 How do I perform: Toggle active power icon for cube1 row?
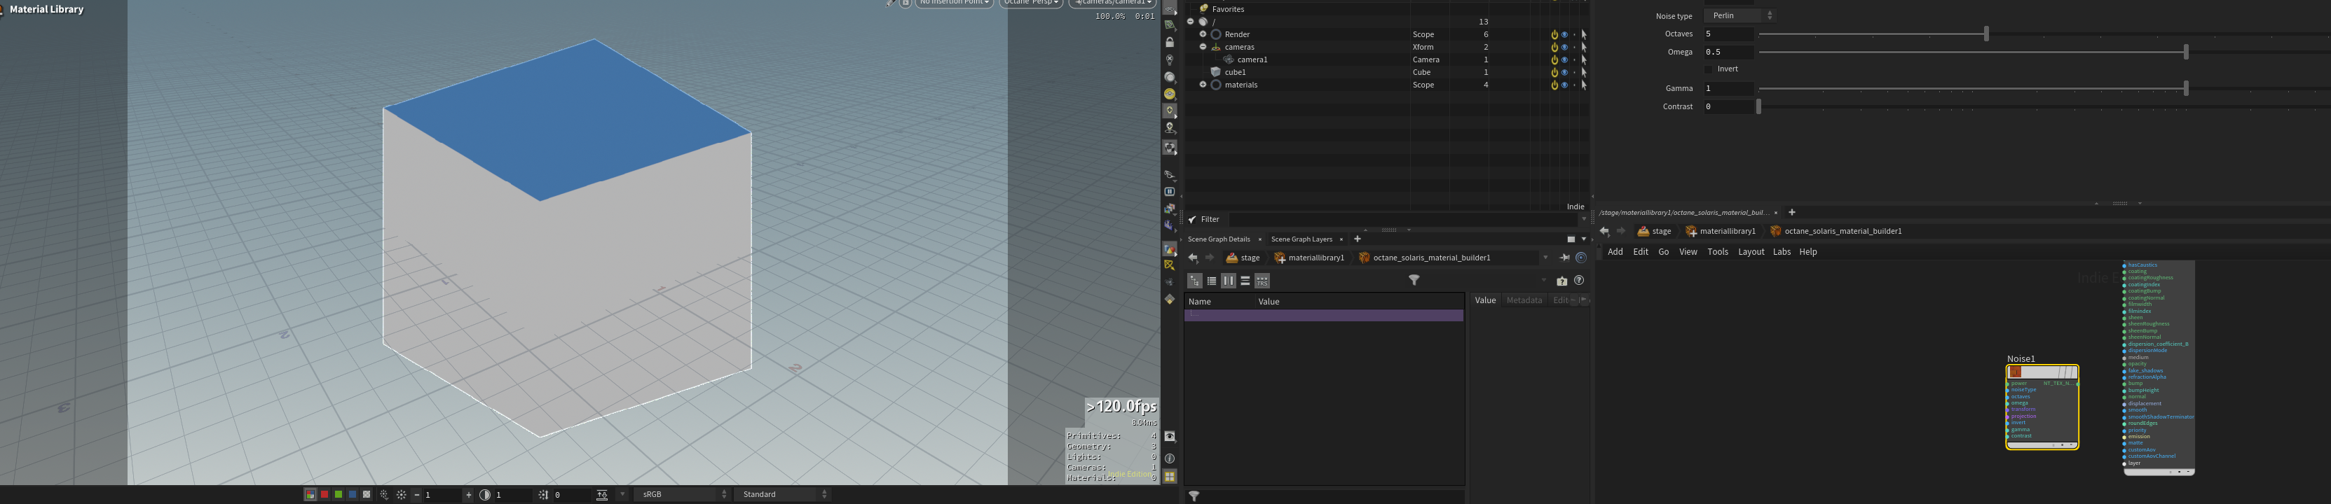click(x=1554, y=72)
